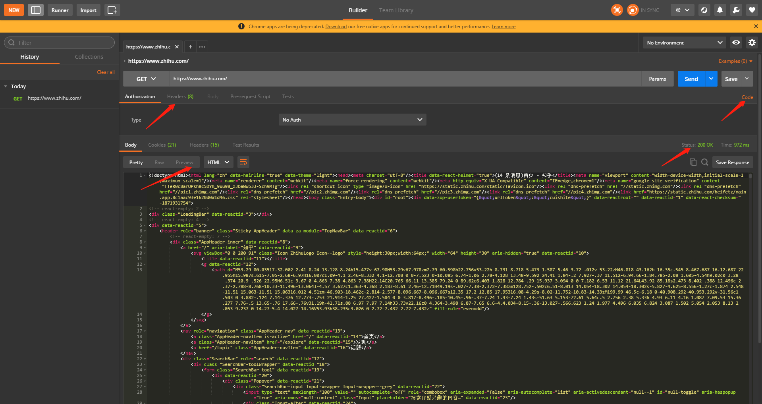Open the request Headers (8) tab
The height and width of the screenshot is (404, 762).
tap(180, 97)
